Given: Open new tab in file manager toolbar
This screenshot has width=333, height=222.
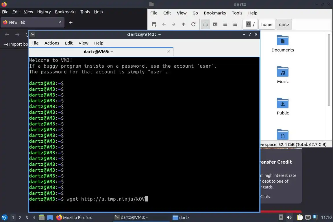Looking at the screenshot, I should 154,25.
